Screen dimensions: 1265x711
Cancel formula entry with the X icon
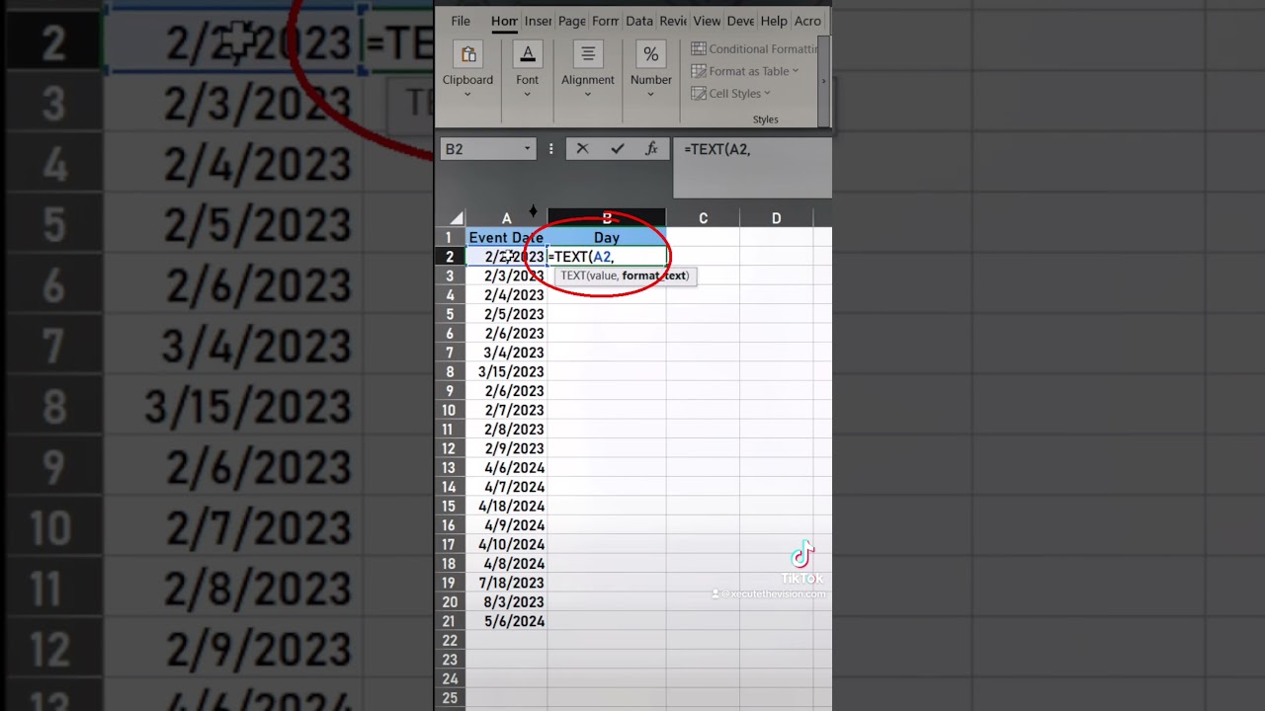click(x=582, y=148)
